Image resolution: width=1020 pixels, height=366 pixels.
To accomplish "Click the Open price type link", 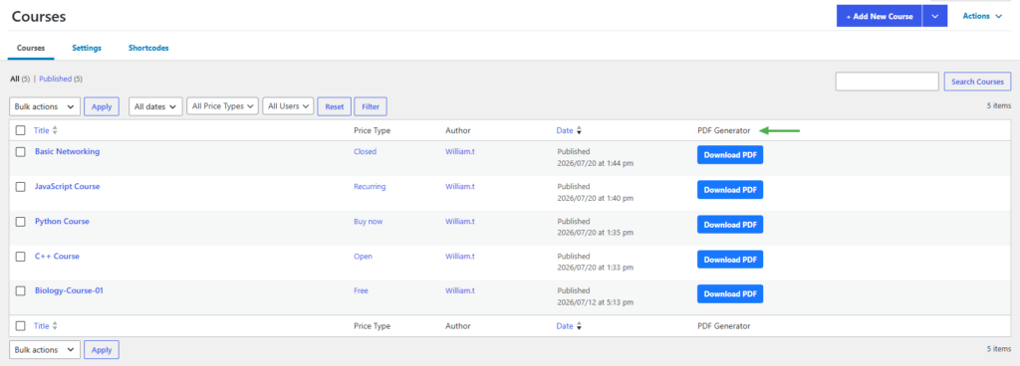I will [363, 257].
